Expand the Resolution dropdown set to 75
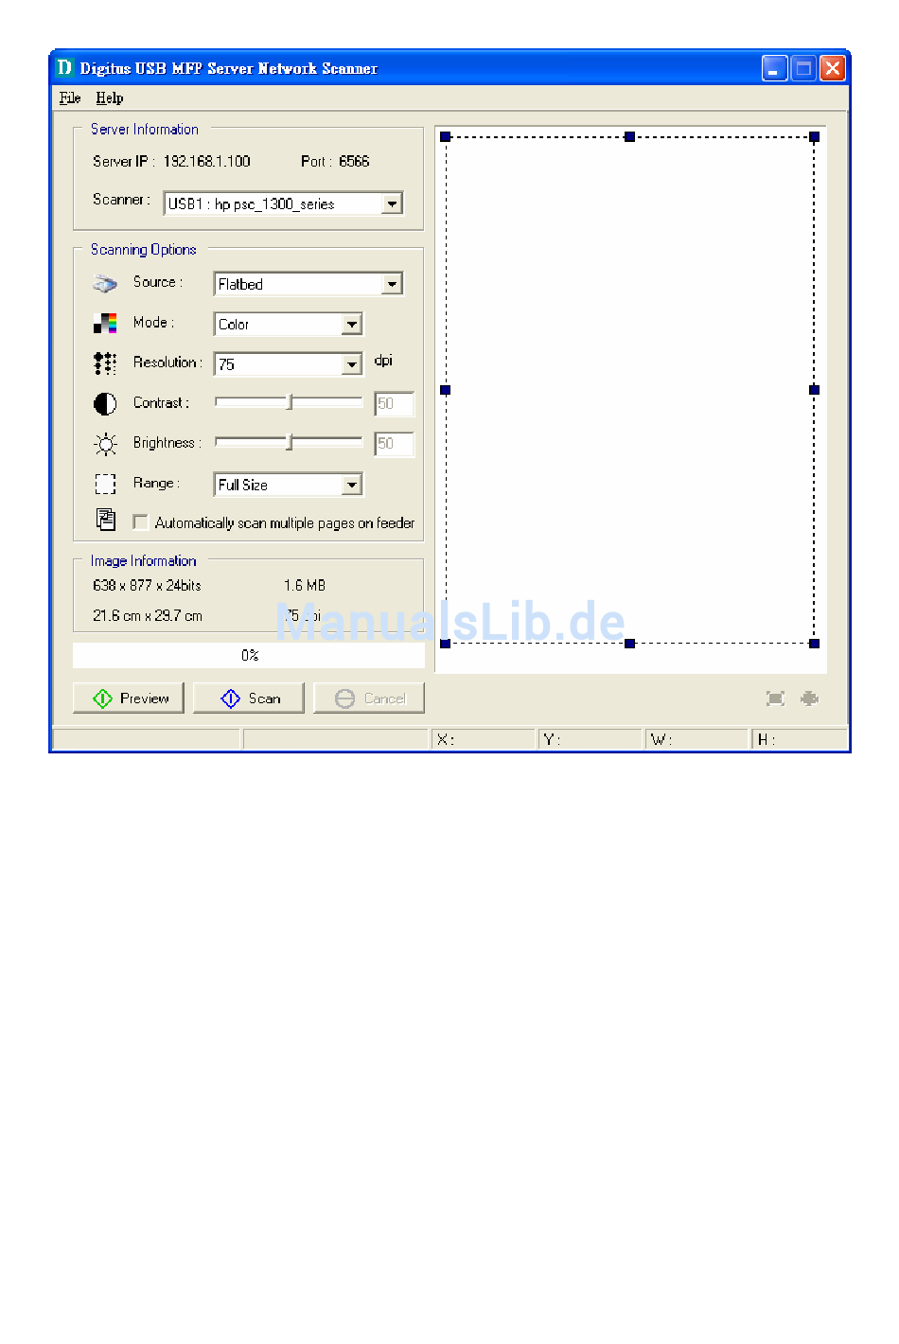The height and width of the screenshot is (1344, 899). click(x=352, y=364)
